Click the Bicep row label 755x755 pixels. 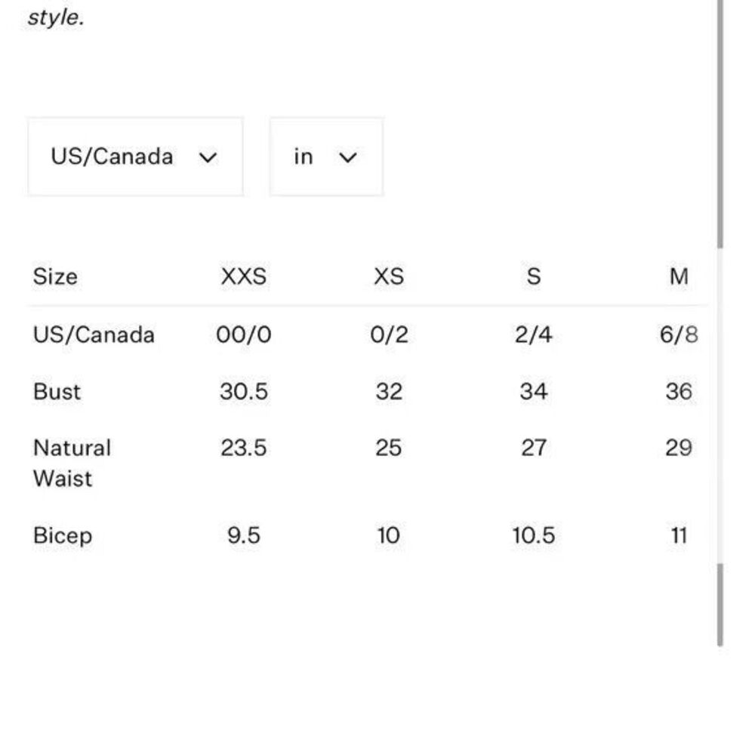pyautogui.click(x=63, y=536)
